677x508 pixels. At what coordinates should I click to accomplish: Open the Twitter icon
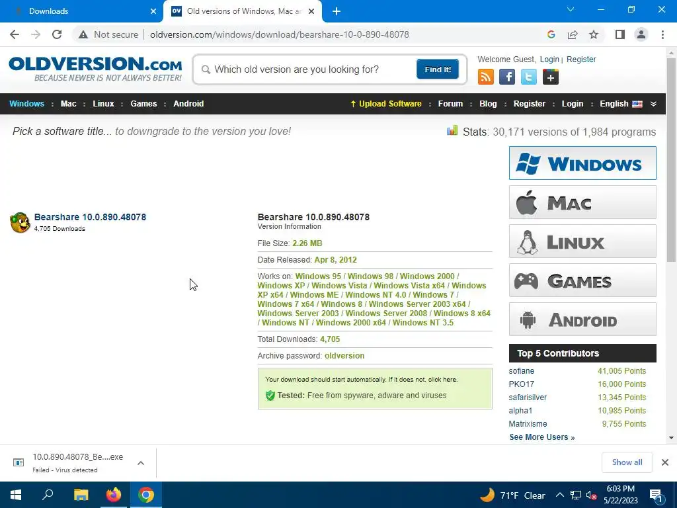click(x=528, y=77)
